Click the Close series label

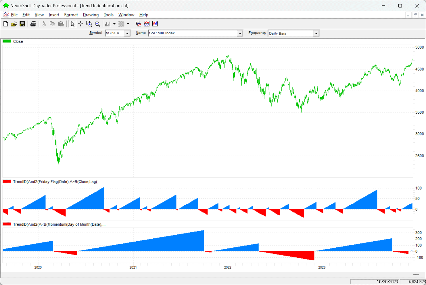(18, 41)
